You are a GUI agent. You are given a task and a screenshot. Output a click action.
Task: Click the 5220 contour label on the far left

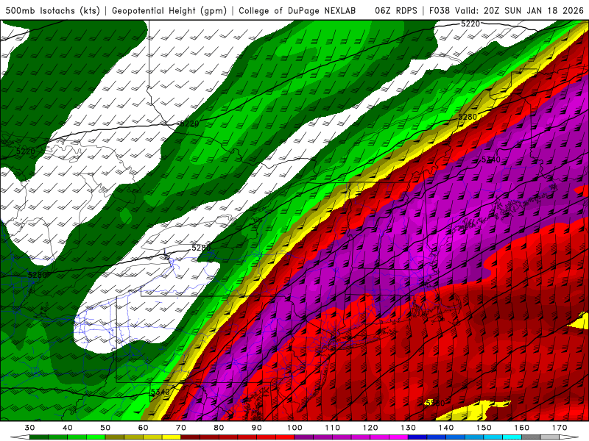coord(26,151)
